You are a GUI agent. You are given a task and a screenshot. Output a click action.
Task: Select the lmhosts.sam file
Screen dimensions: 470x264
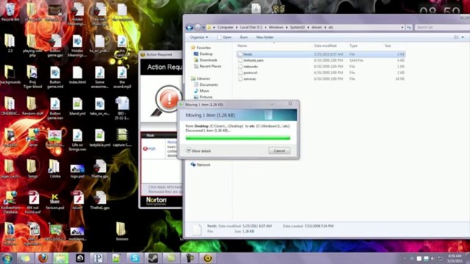coord(253,60)
